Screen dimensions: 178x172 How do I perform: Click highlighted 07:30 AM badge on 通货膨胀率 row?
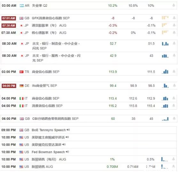[x=9, y=26]
